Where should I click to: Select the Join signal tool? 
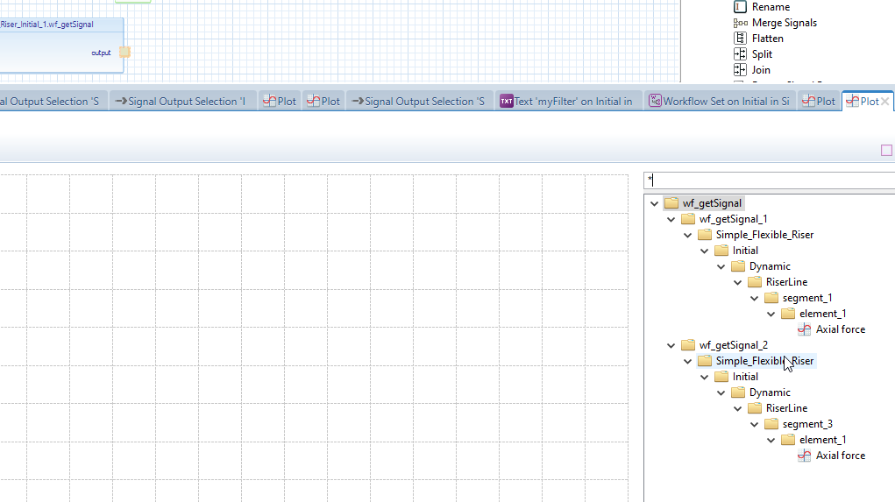pyautogui.click(x=760, y=70)
